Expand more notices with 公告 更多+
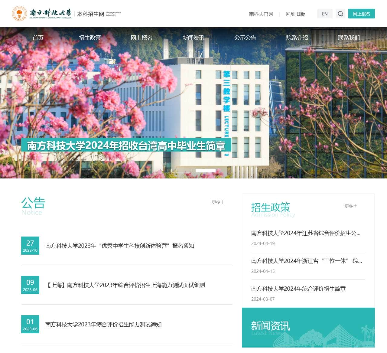This screenshot has height=353, width=387. pos(218,202)
